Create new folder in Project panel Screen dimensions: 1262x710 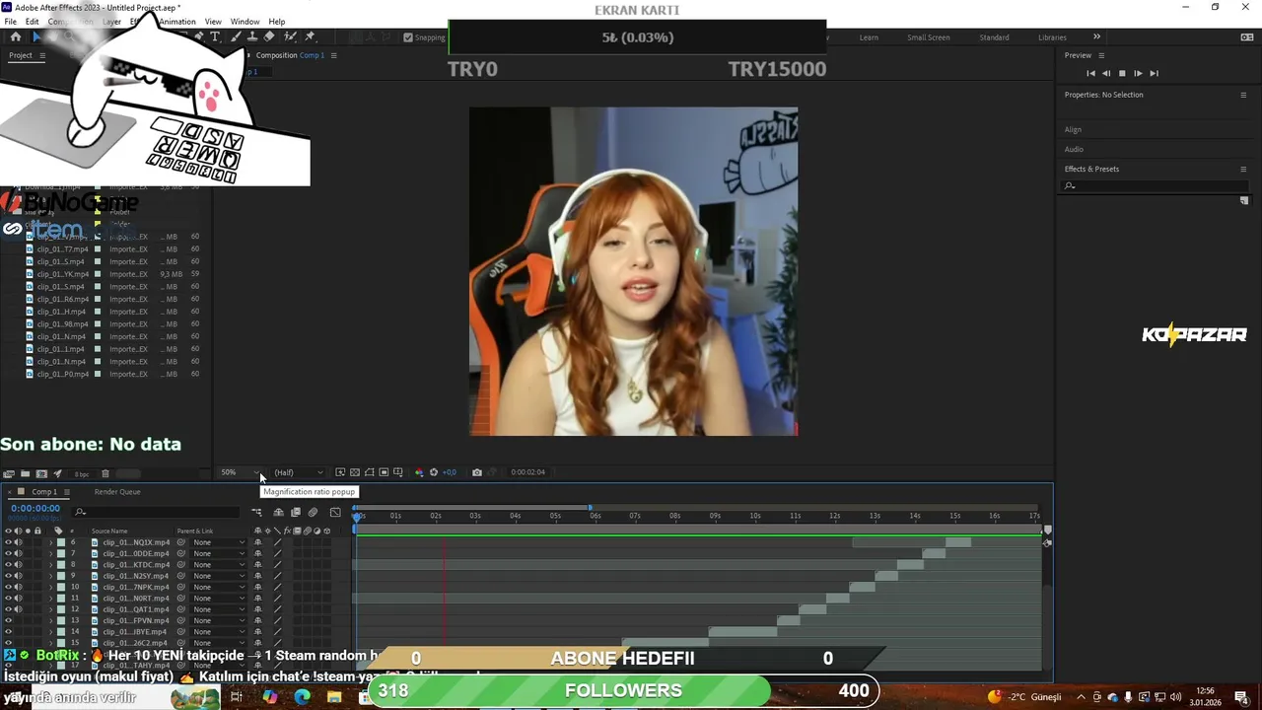click(26, 473)
